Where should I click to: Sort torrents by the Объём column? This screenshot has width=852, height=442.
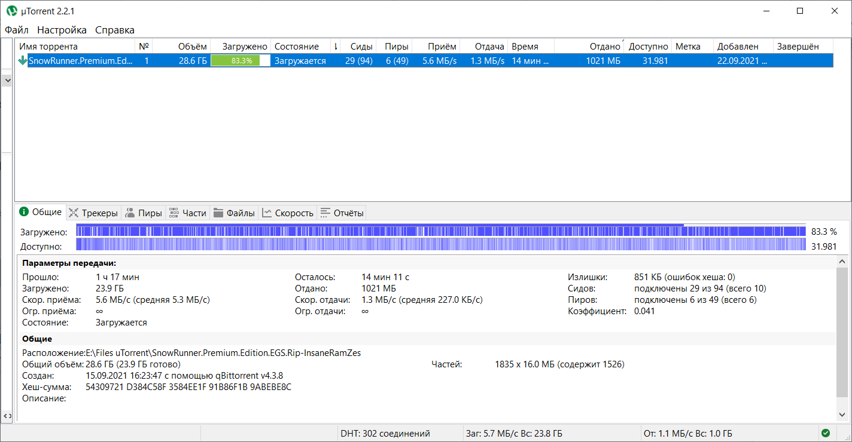(x=181, y=47)
